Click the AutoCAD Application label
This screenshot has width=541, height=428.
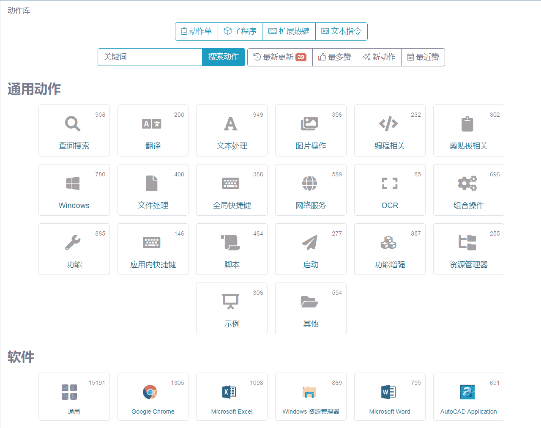tap(469, 412)
